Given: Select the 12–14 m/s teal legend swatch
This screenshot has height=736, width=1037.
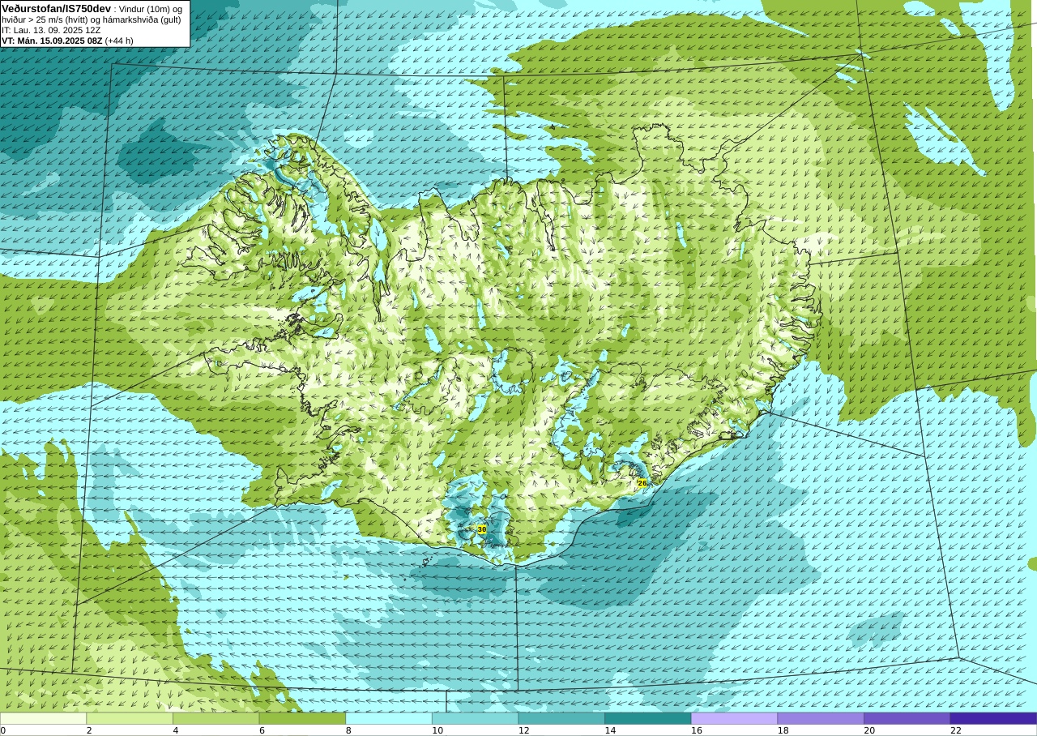Looking at the screenshot, I should click(x=561, y=718).
